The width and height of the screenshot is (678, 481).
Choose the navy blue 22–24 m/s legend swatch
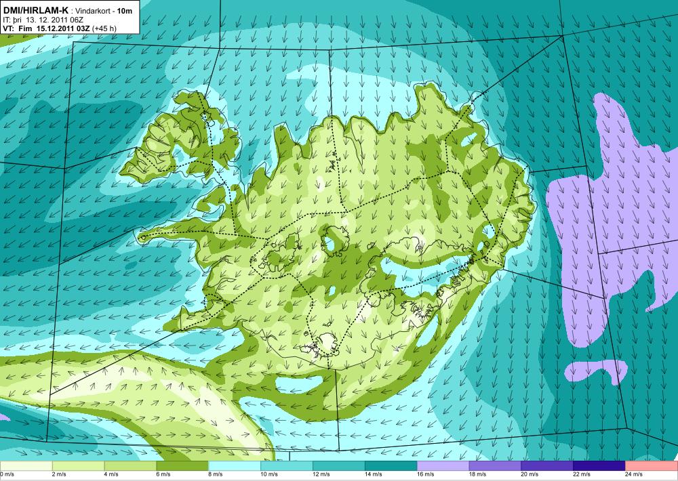[x=599, y=466]
